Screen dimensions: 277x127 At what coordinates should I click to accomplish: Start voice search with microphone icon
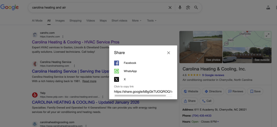(180, 8)
